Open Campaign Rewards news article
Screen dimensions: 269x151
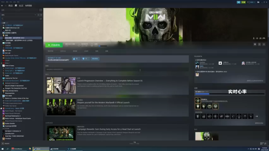point(109,129)
